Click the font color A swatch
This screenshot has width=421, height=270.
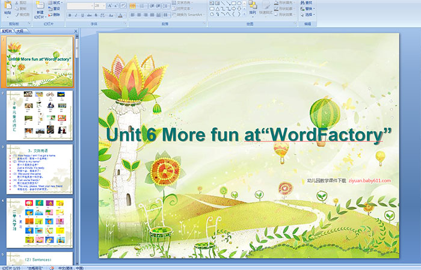click(x=120, y=15)
